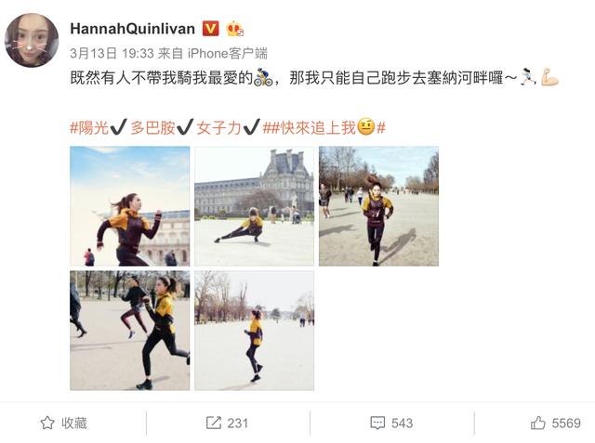Click the crown membership badge
This screenshot has width=595, height=443.
[x=234, y=29]
